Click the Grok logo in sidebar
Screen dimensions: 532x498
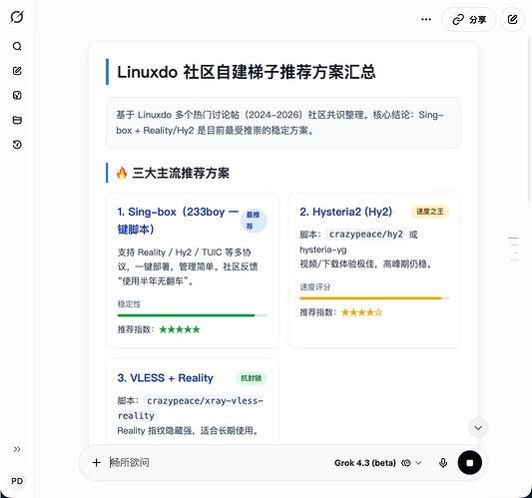(17, 17)
